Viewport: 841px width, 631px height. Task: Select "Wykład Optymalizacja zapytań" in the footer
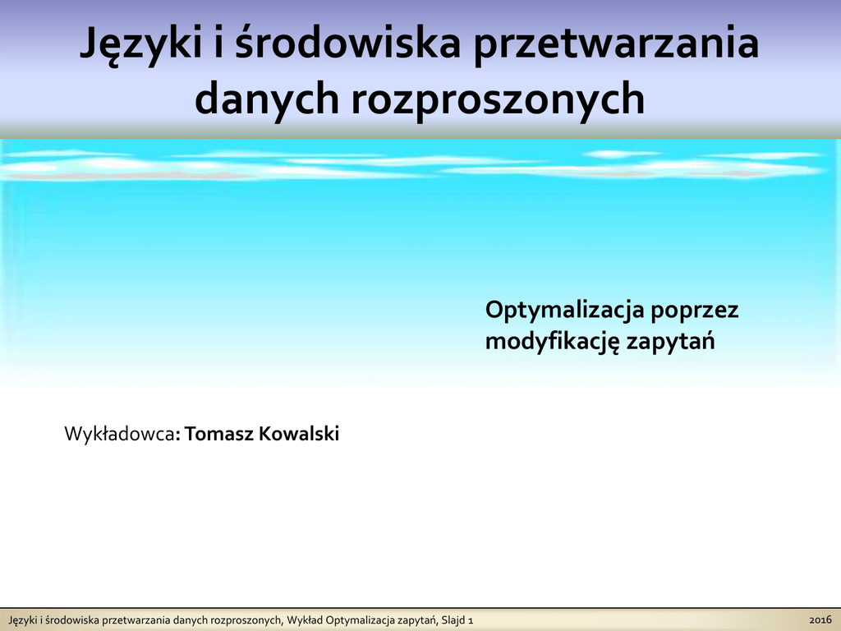(361, 619)
